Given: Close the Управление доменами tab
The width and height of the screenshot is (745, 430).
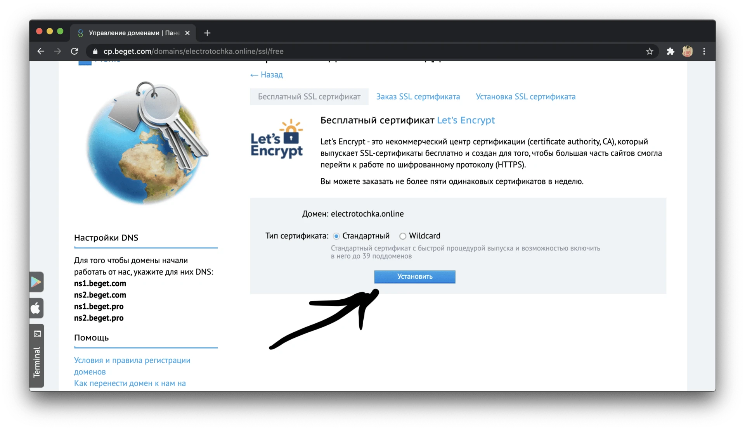Looking at the screenshot, I should coord(187,33).
